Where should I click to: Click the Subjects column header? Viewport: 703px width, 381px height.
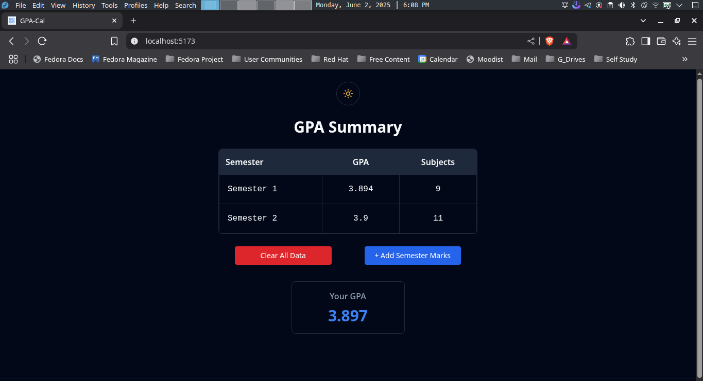tap(438, 162)
